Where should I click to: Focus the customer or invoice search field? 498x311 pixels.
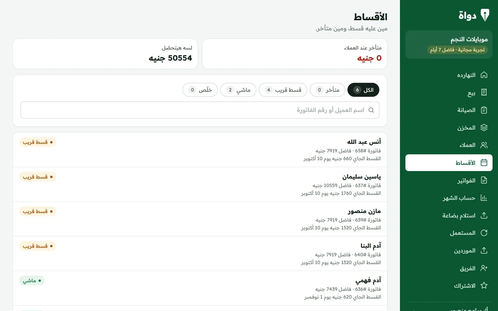(200, 110)
